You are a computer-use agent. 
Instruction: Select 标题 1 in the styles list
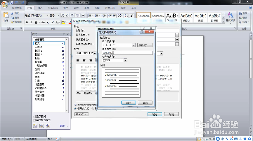click(49, 51)
